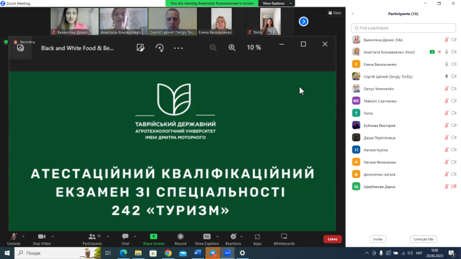Click camera icon for Елена Васильченко
Image resolution: width=461 pixels, height=259 pixels.
point(454,64)
